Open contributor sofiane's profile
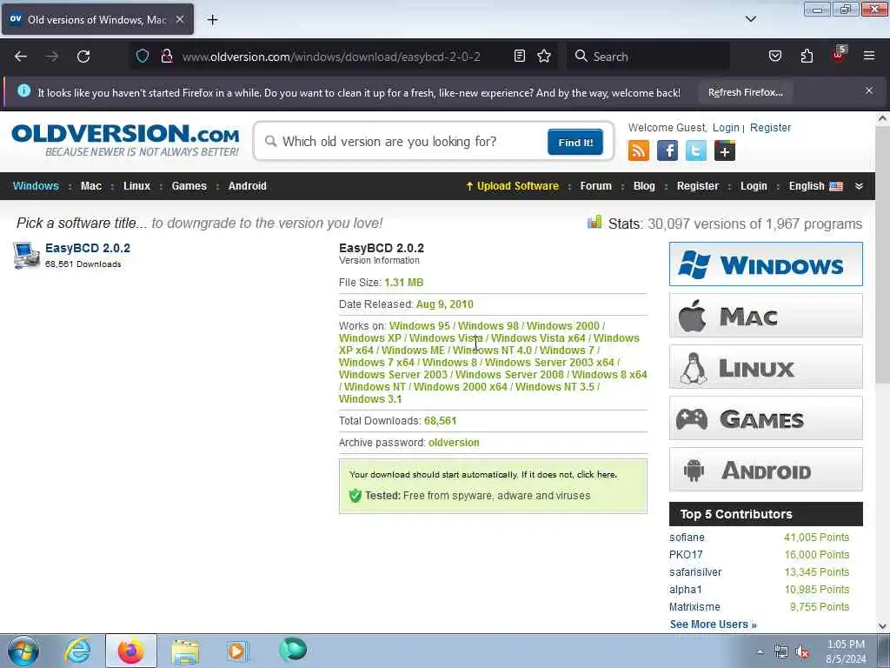The width and height of the screenshot is (890, 668). tap(687, 538)
